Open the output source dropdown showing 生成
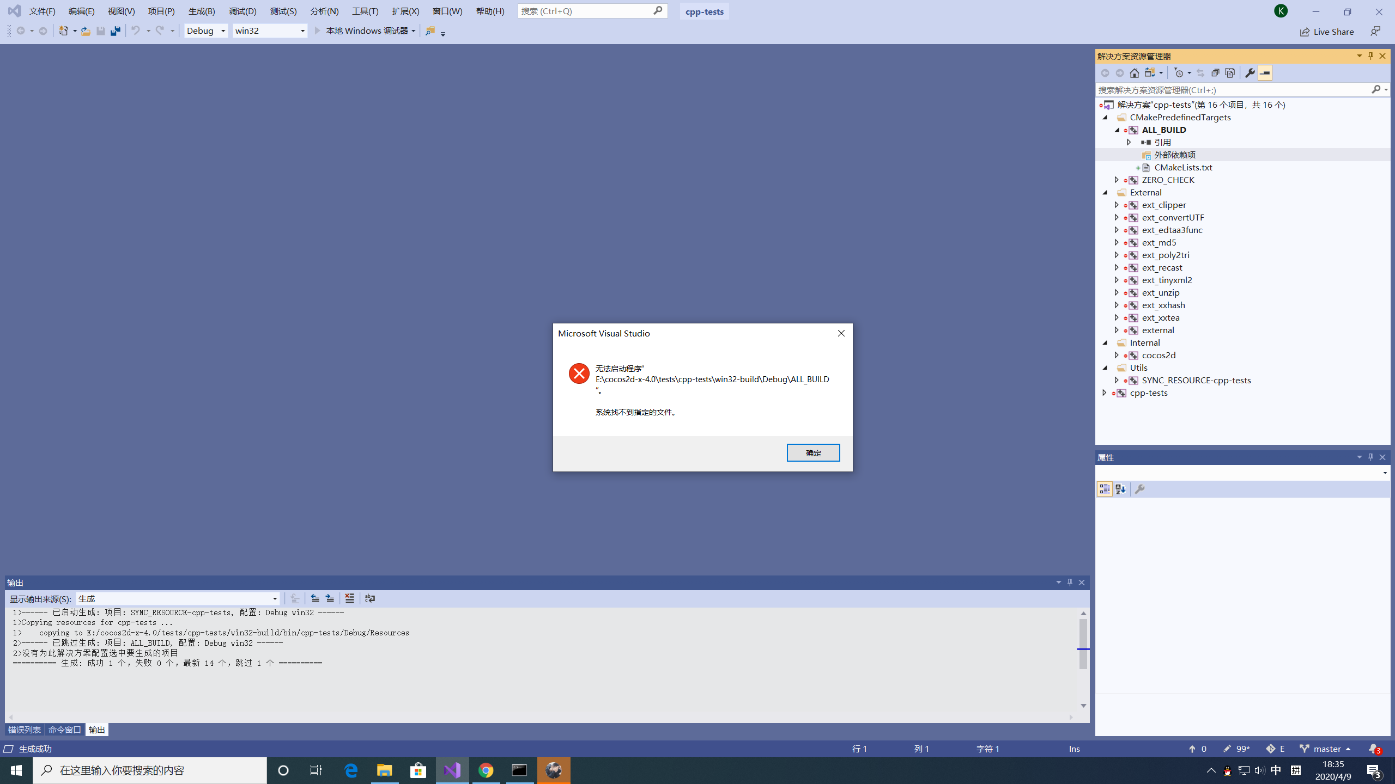 (x=178, y=599)
